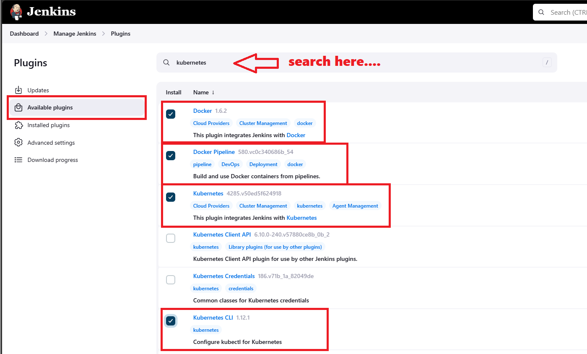
Task: Sort by the Name column header
Action: point(204,92)
